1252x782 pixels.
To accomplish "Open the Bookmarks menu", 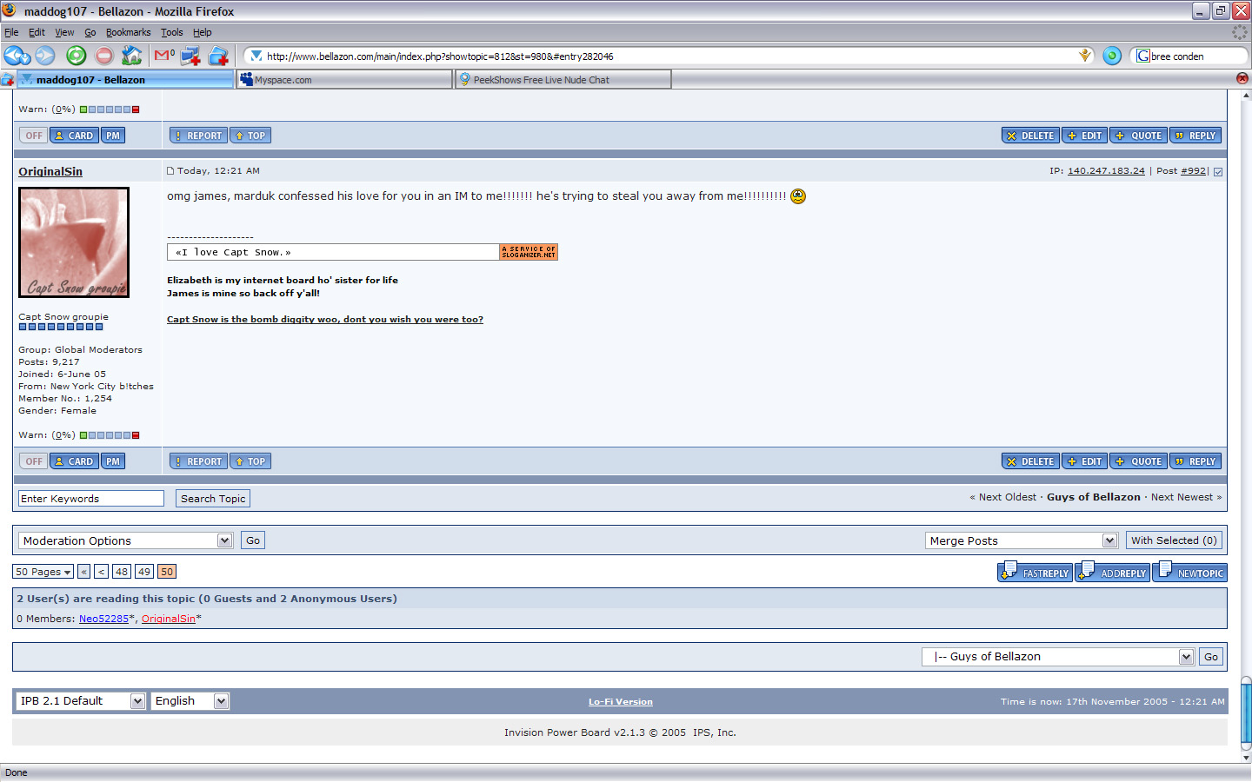I will (128, 32).
